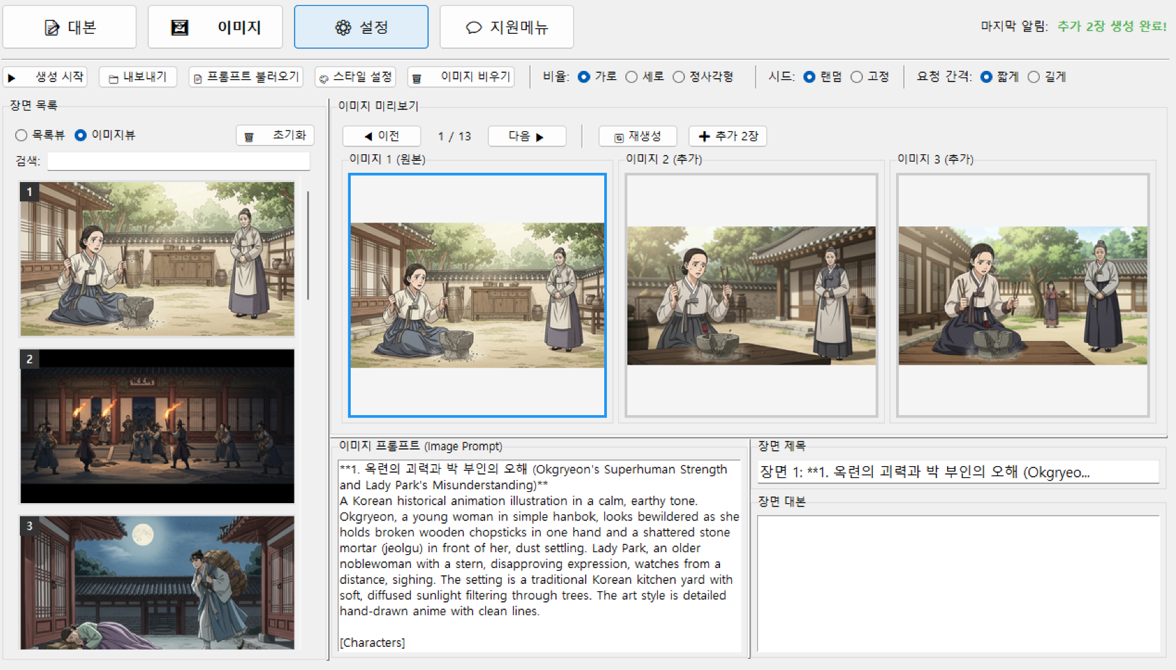Click the 이미지 비우기 trash icon
Screen dimensions: 1176x670
pyautogui.click(x=417, y=78)
